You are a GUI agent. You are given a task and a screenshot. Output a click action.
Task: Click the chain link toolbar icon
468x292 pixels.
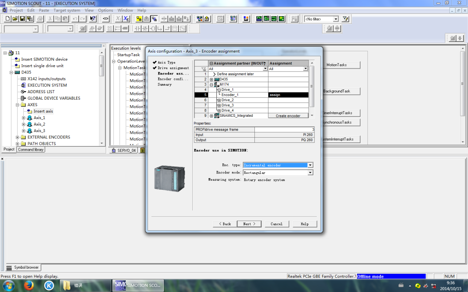pos(106,19)
